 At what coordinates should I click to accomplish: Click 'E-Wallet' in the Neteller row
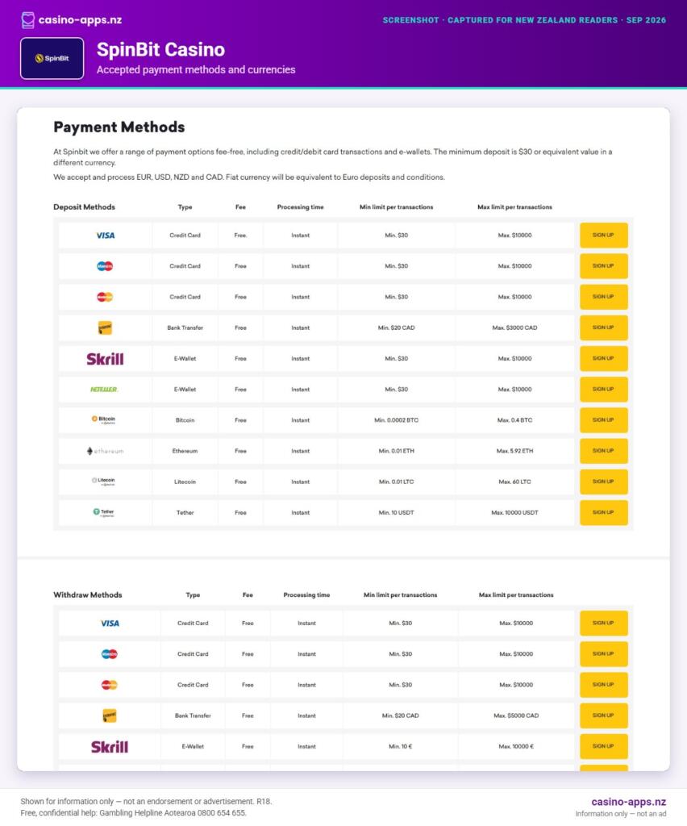(185, 390)
